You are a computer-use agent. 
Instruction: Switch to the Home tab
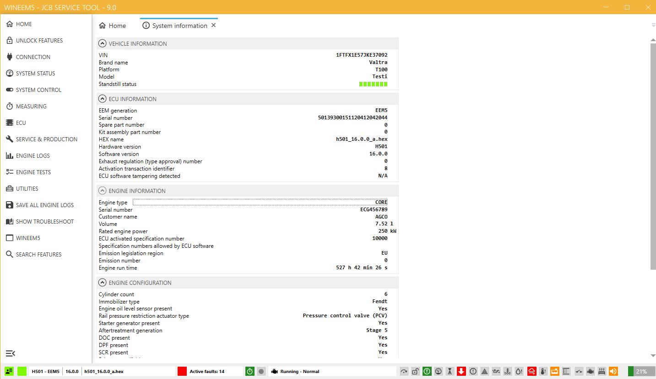click(x=112, y=26)
